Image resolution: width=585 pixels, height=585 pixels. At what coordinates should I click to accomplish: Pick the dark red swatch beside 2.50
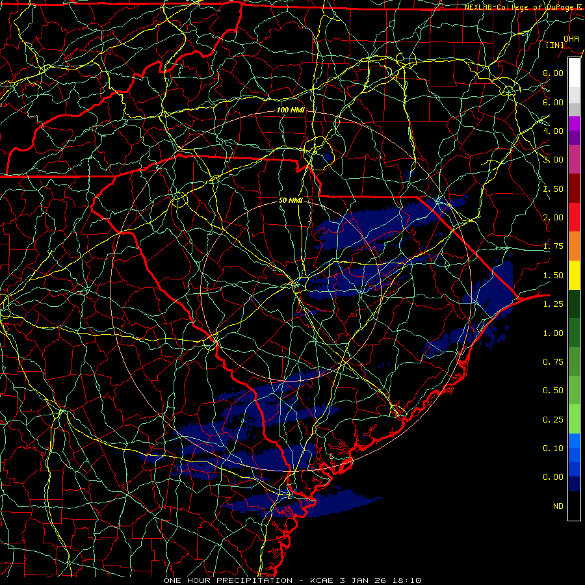tap(574, 188)
